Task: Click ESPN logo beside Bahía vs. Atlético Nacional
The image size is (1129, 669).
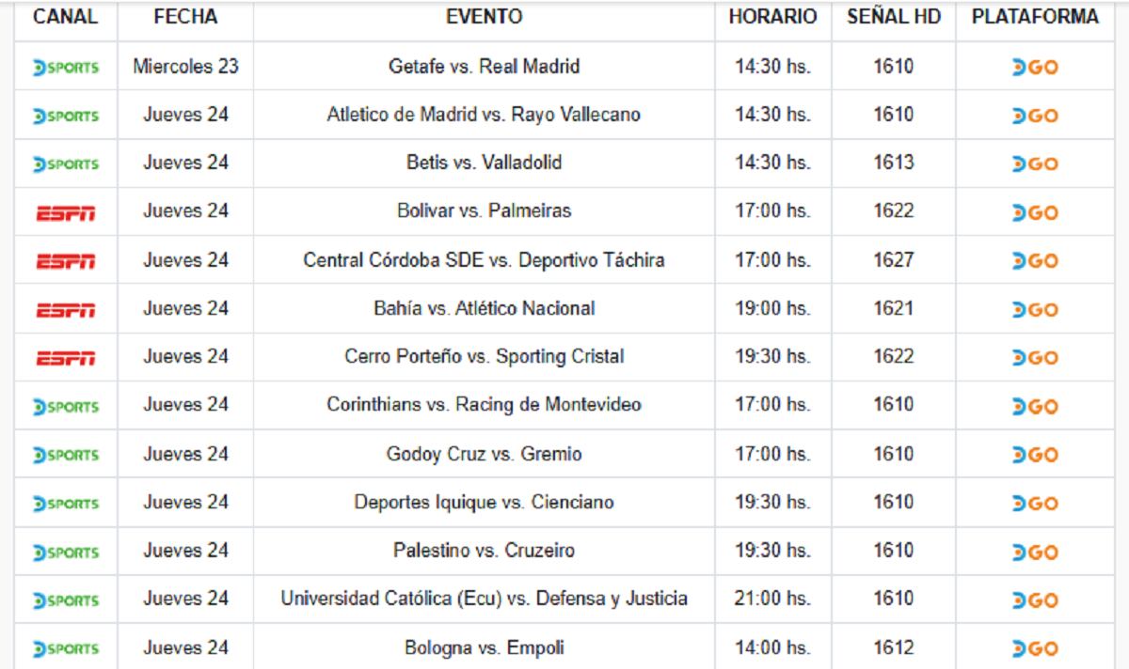Action: click(65, 310)
